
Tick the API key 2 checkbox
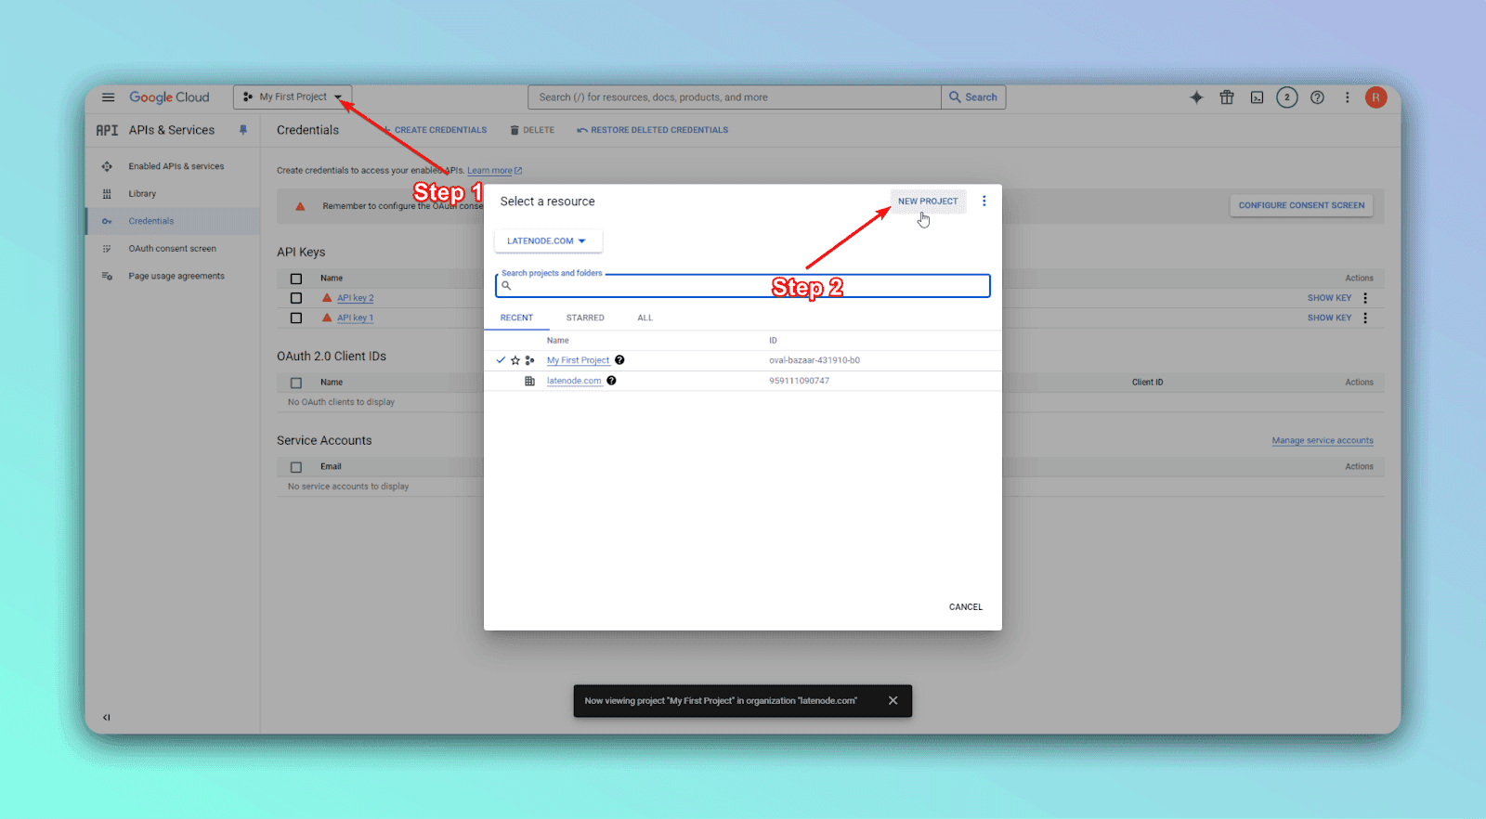click(x=296, y=298)
